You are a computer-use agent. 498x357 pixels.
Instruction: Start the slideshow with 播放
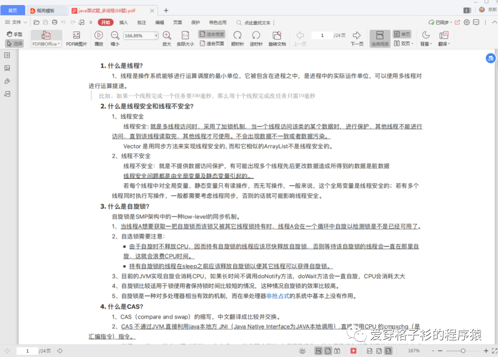click(99, 39)
